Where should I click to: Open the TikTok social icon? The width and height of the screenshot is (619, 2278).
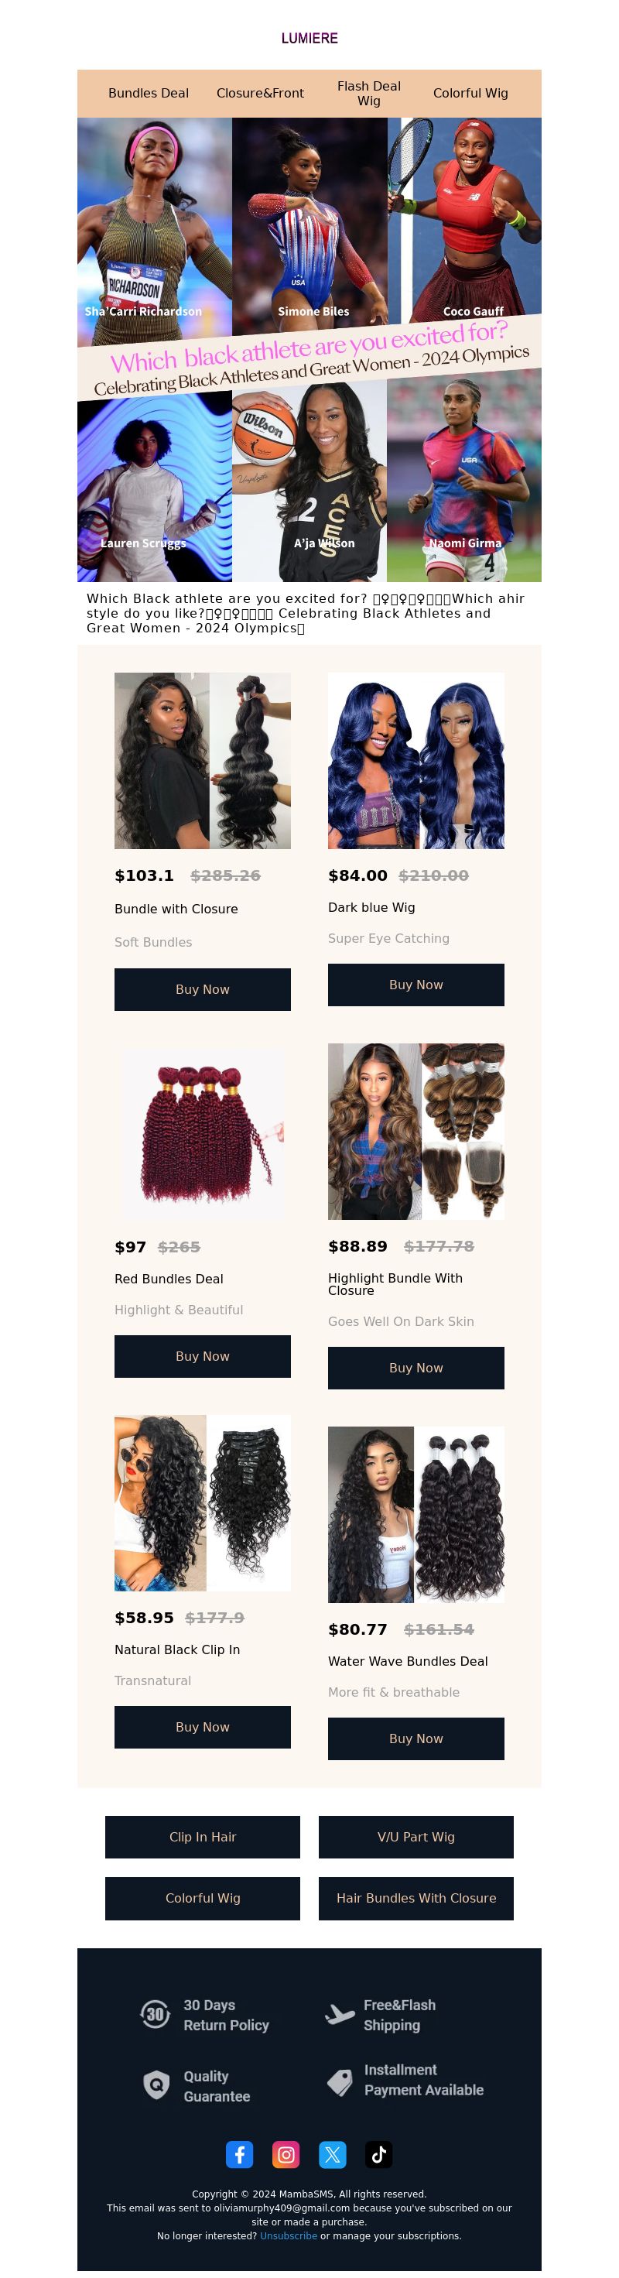point(378,2153)
